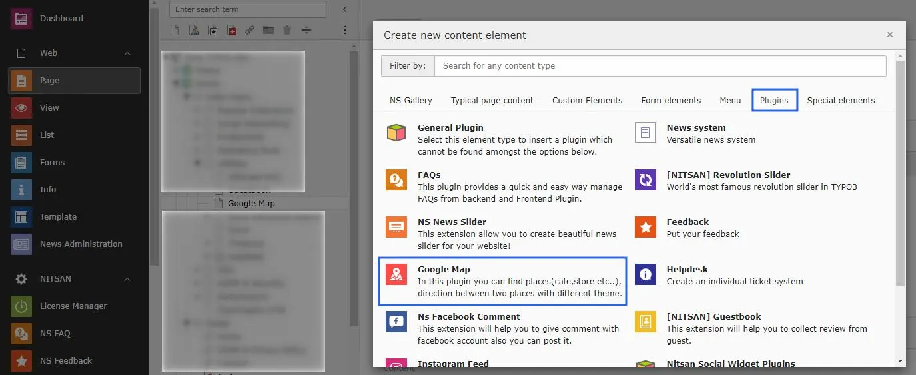The width and height of the screenshot is (916, 375).
Task: Choose the FAQs element title
Action: click(429, 175)
